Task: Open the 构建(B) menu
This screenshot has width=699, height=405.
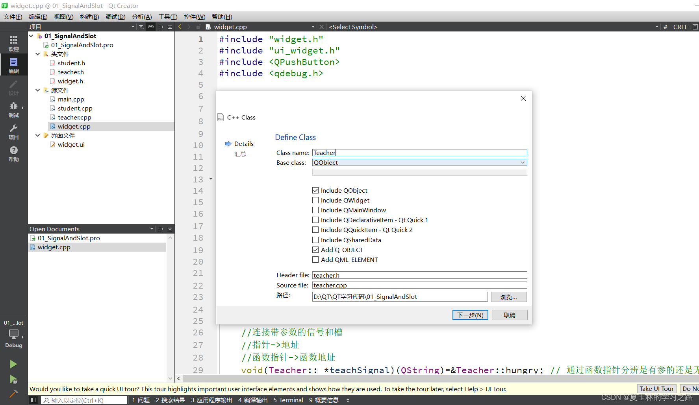Action: coord(89,17)
